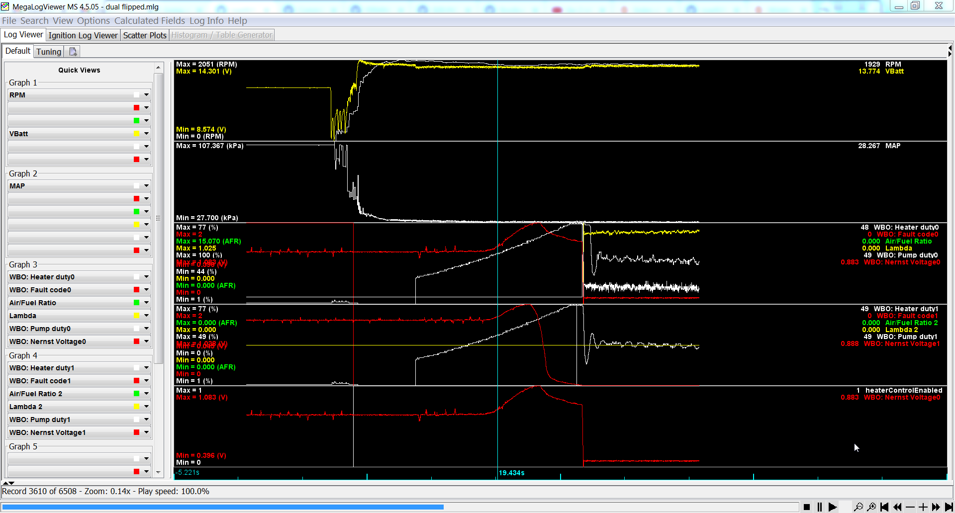Switch to Scatter Plots tab

click(x=145, y=35)
